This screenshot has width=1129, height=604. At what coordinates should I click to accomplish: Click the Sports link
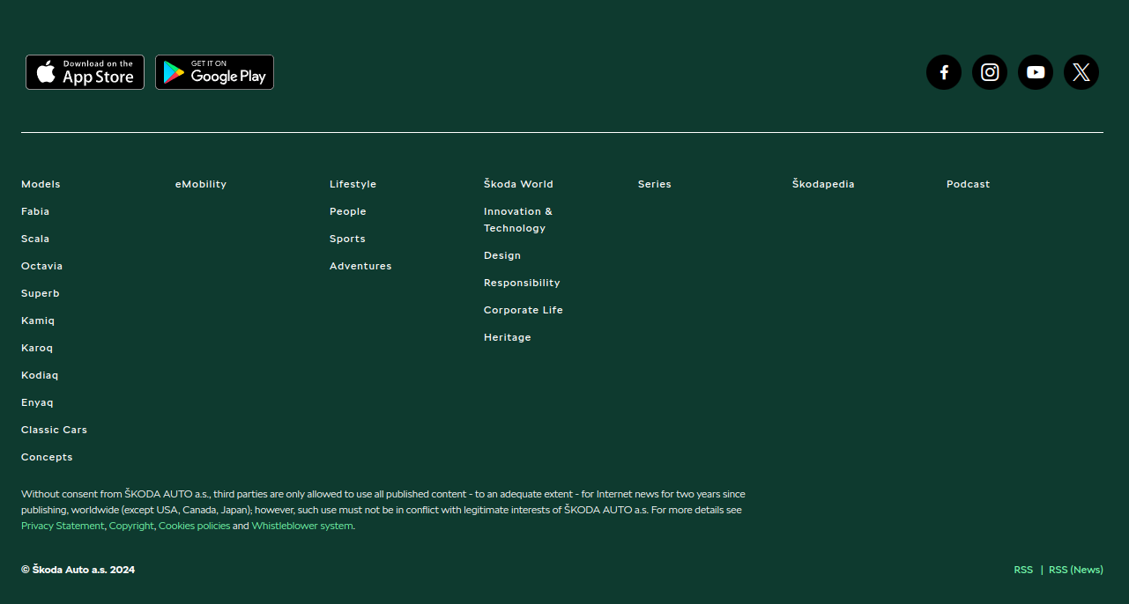click(347, 239)
